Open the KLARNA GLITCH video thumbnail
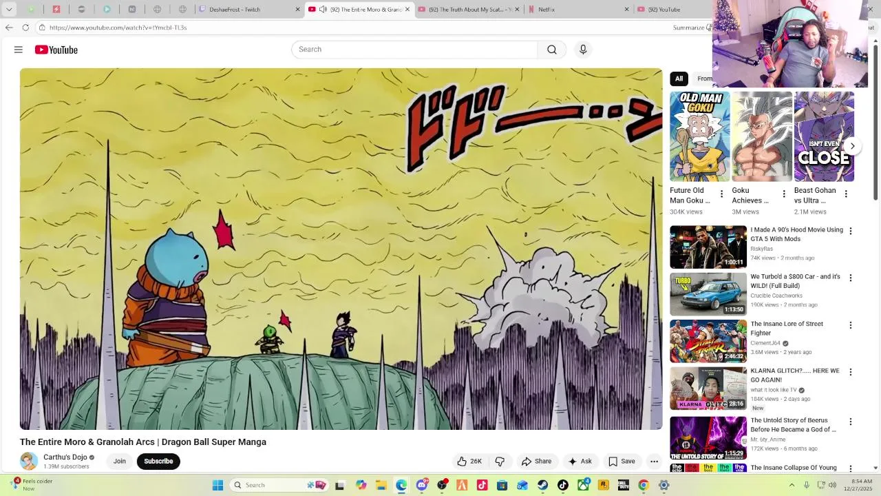This screenshot has height=496, width=881. pos(708,389)
